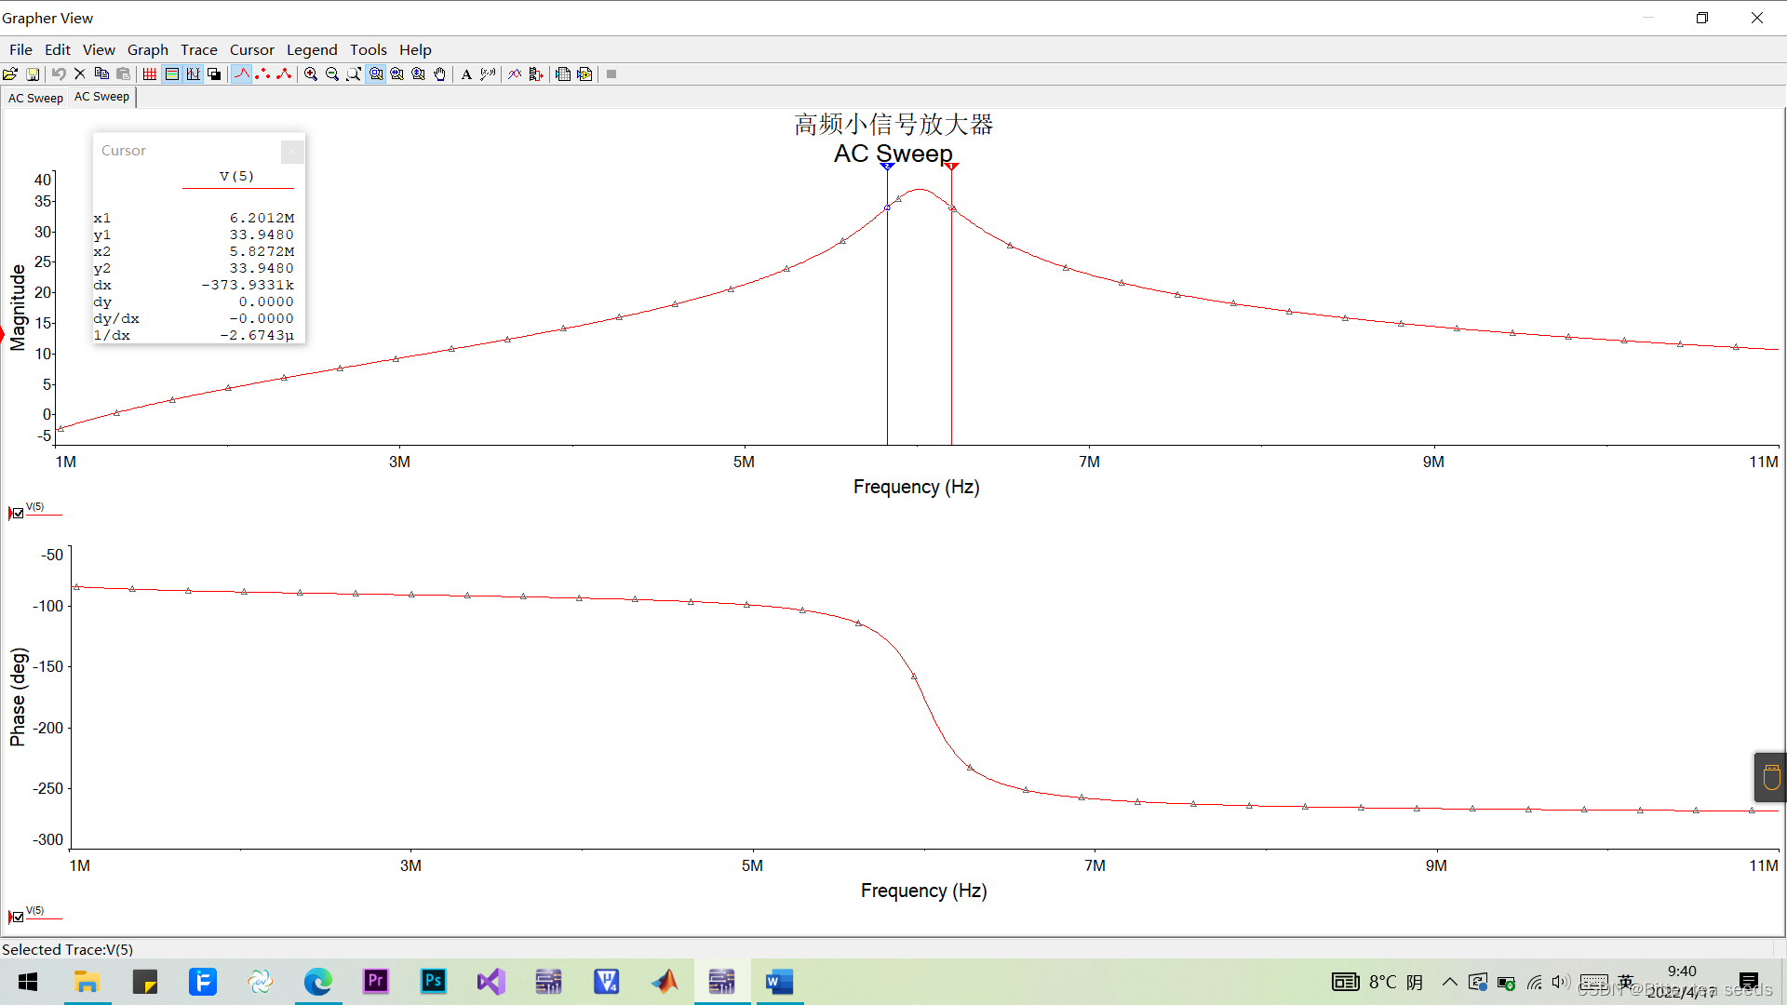The image size is (1787, 1005).
Task: Toggle V(5) checkbox under phase plot
Action: click(18, 917)
